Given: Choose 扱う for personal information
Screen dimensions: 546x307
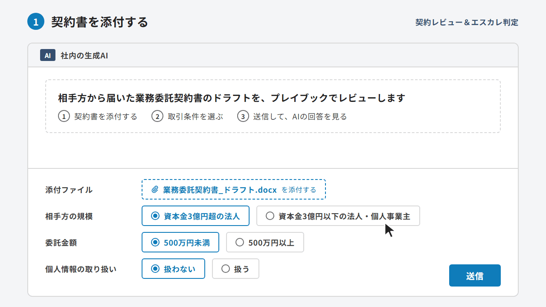Looking at the screenshot, I should pos(235,269).
